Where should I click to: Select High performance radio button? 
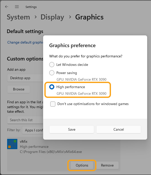[52, 87]
